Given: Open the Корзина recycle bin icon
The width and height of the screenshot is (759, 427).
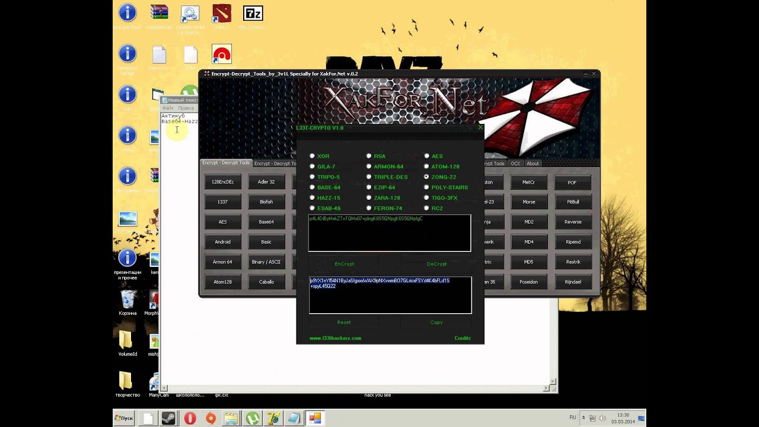Looking at the screenshot, I should point(127,303).
